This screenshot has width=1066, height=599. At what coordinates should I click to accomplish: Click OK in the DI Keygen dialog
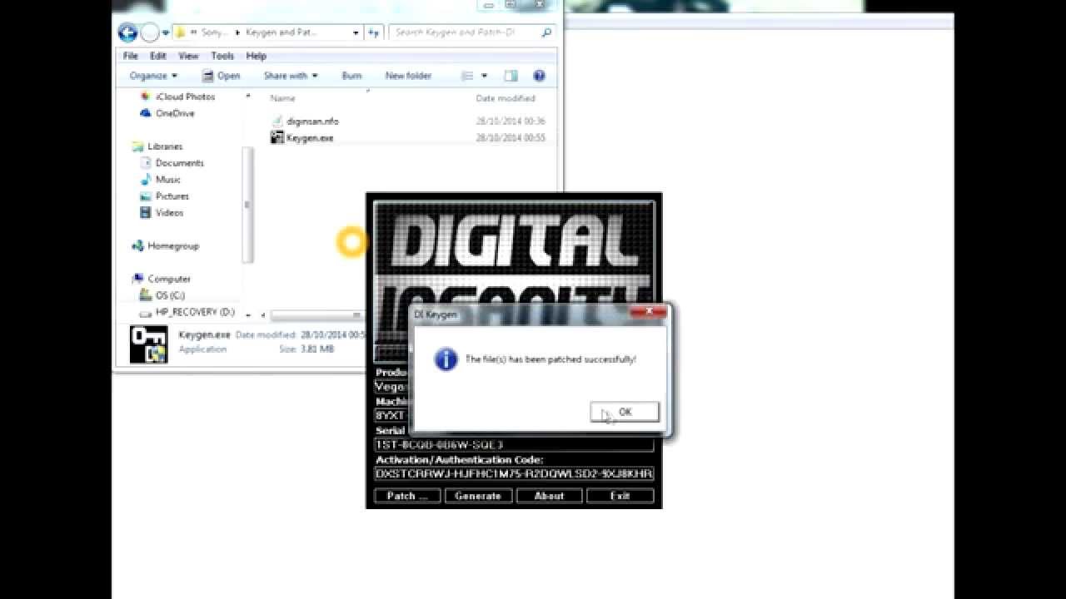(x=625, y=412)
